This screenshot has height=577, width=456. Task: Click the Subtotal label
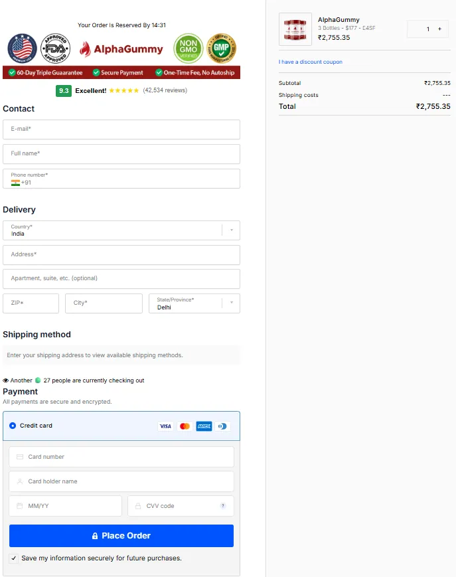[290, 83]
